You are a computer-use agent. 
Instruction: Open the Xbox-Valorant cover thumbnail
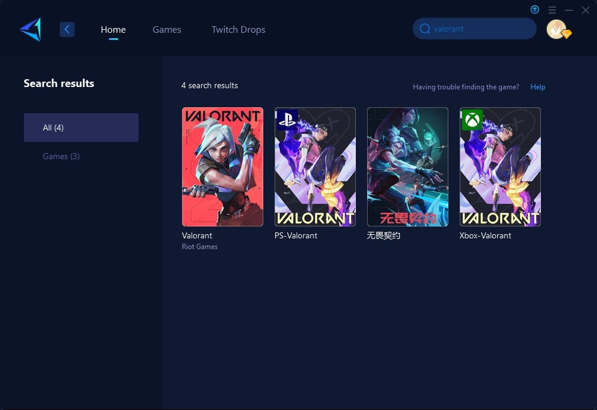click(x=500, y=167)
